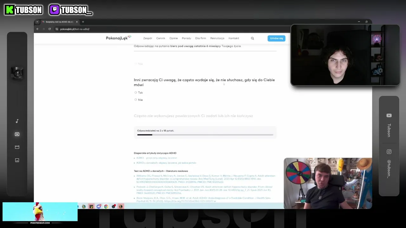Open Google Chrome from the taskbar
Viewport: 406px width, 228px height.
click(x=106, y=206)
